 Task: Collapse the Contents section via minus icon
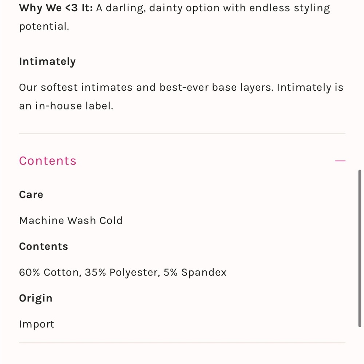click(x=340, y=161)
